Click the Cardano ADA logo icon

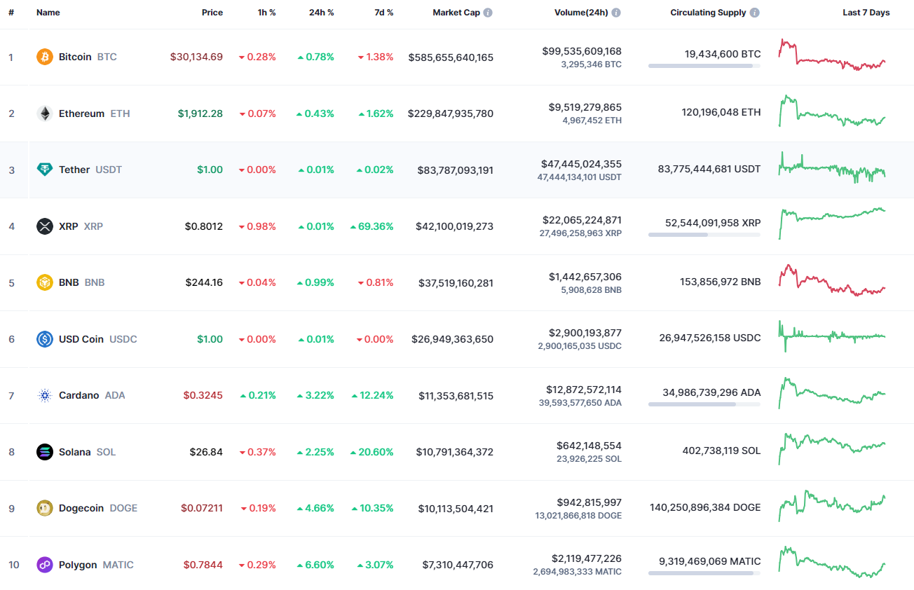pyautogui.click(x=46, y=395)
